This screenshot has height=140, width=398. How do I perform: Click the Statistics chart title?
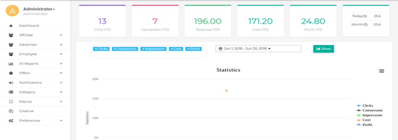(228, 70)
